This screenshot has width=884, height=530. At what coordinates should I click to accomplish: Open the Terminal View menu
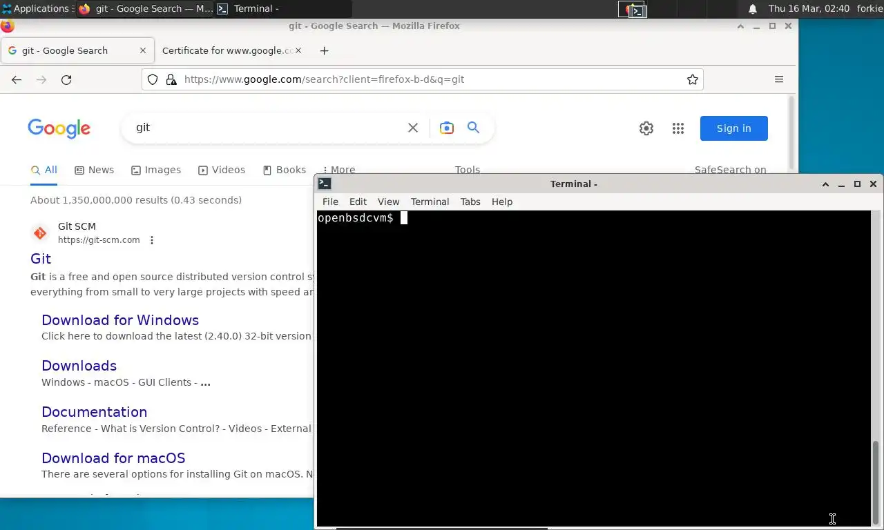[x=388, y=202]
